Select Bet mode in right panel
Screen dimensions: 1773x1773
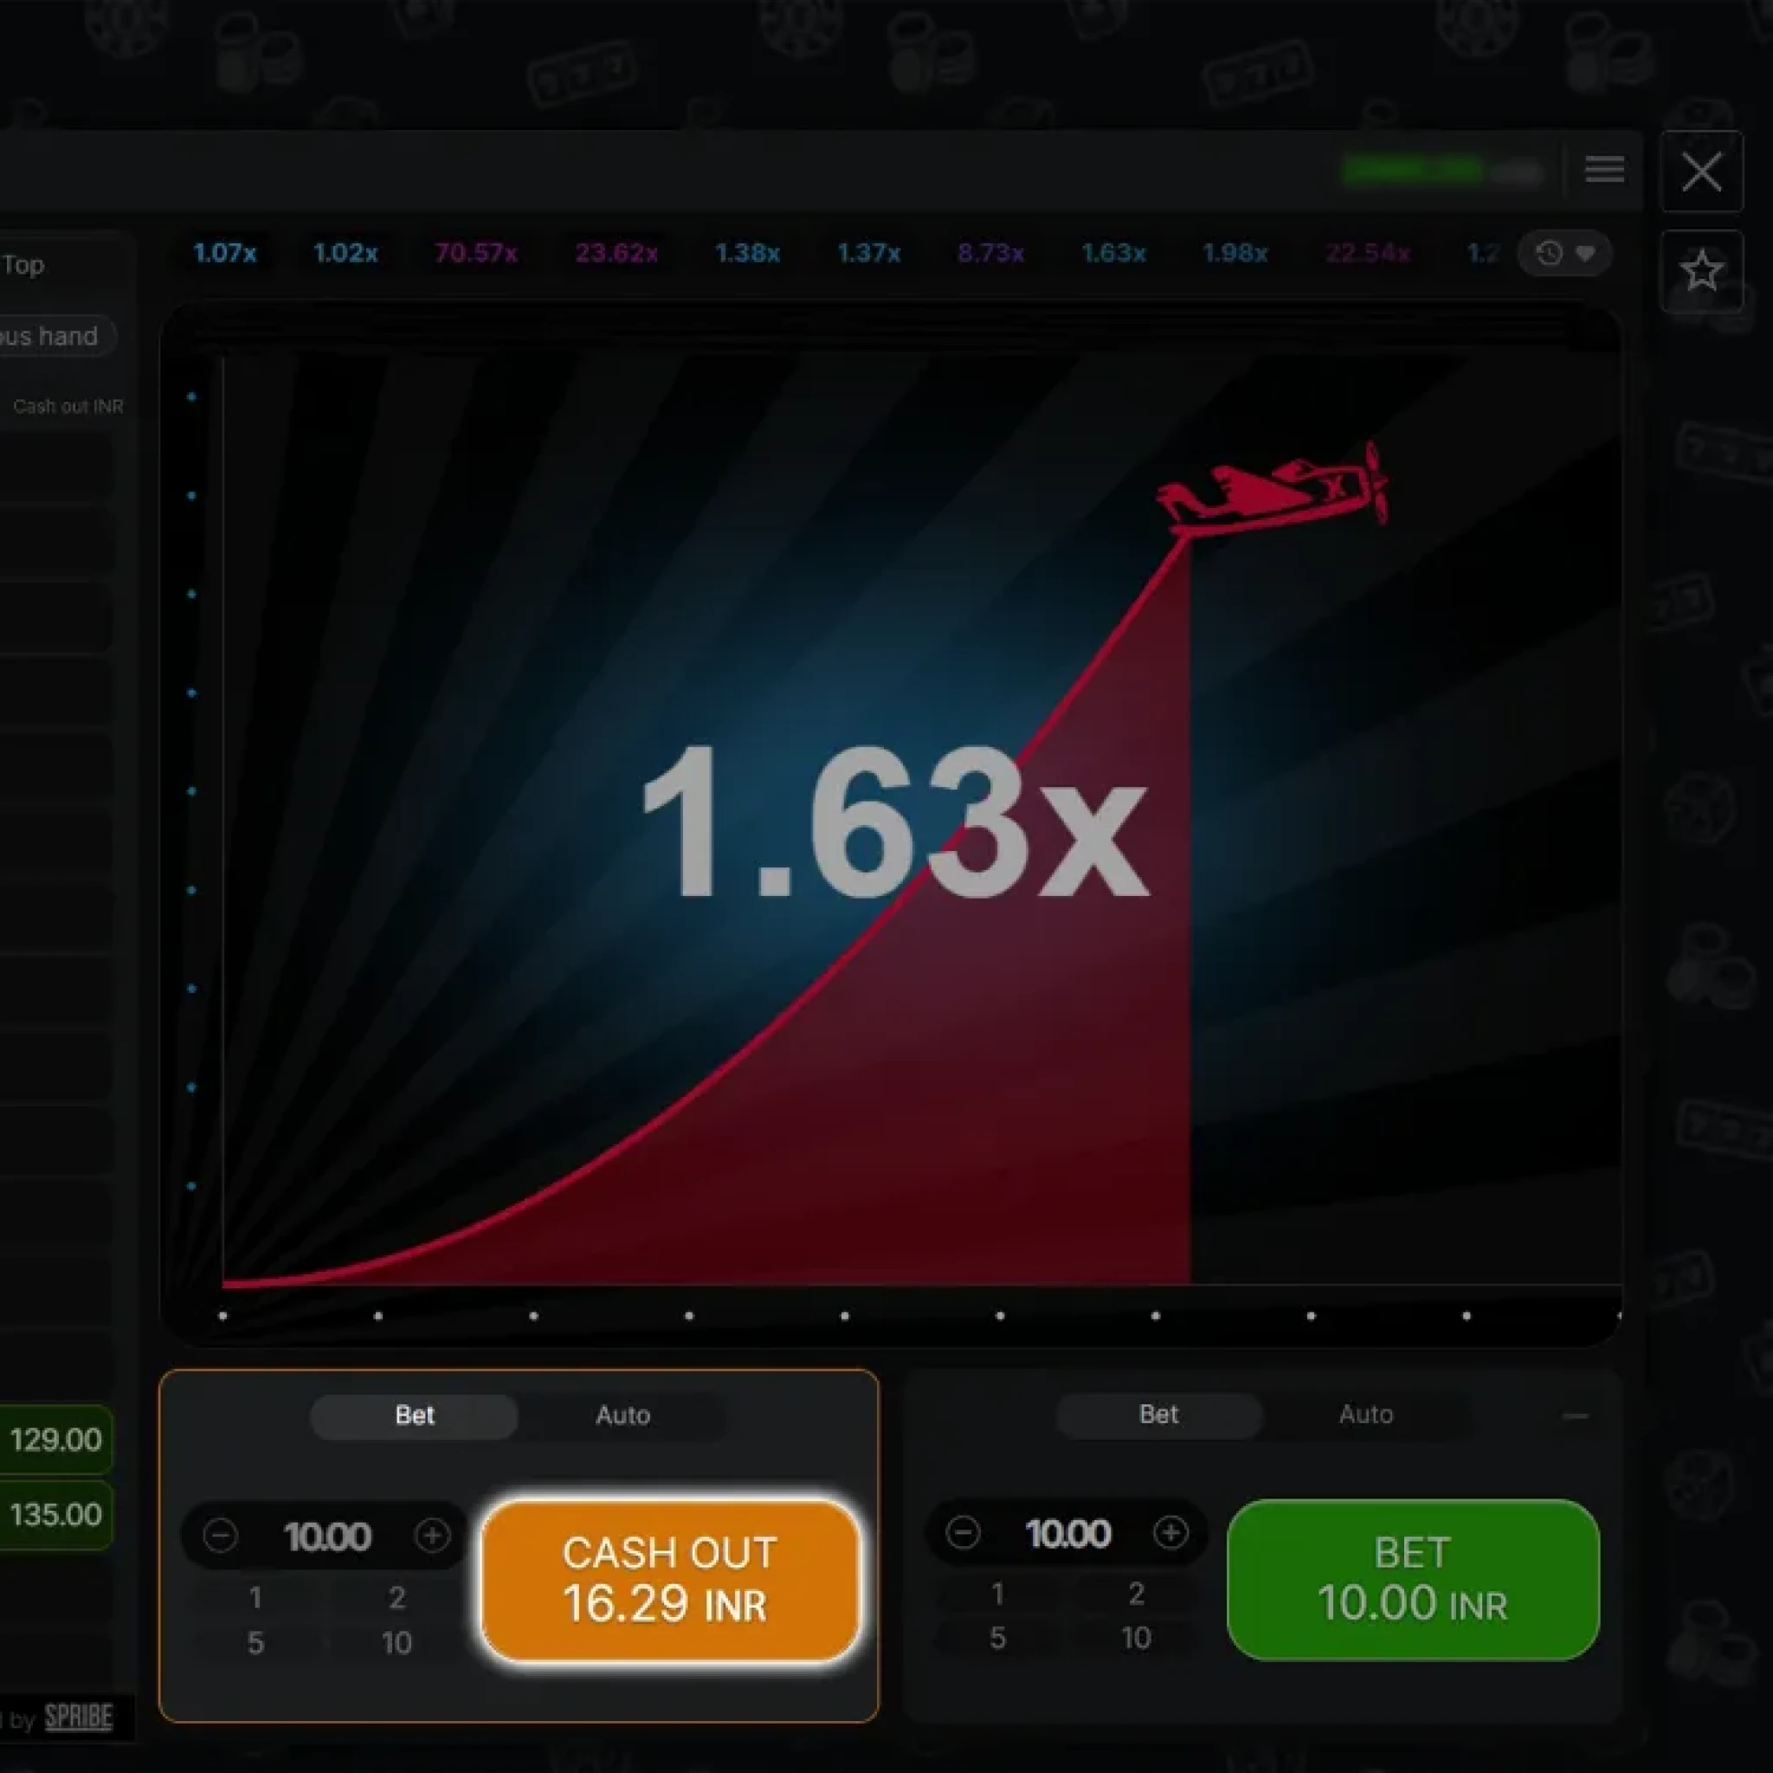point(1158,1415)
